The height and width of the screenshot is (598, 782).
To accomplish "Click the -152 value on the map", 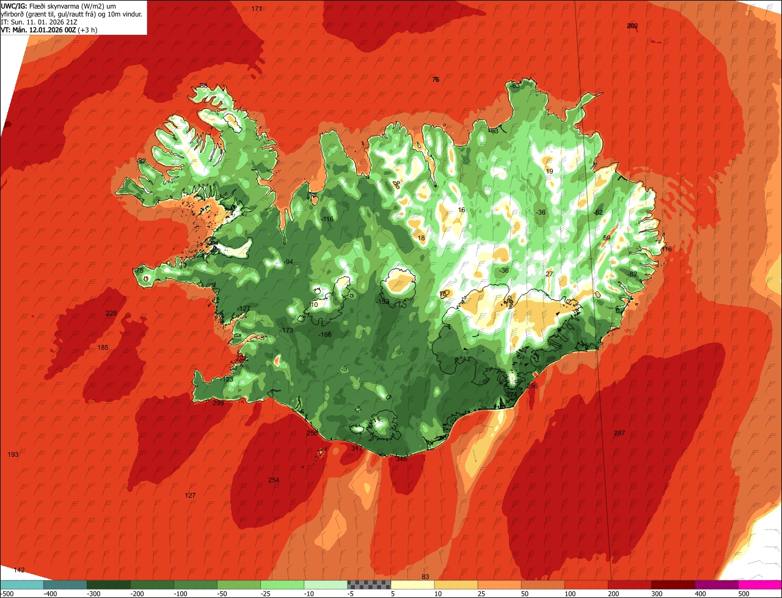I will pos(382,302).
